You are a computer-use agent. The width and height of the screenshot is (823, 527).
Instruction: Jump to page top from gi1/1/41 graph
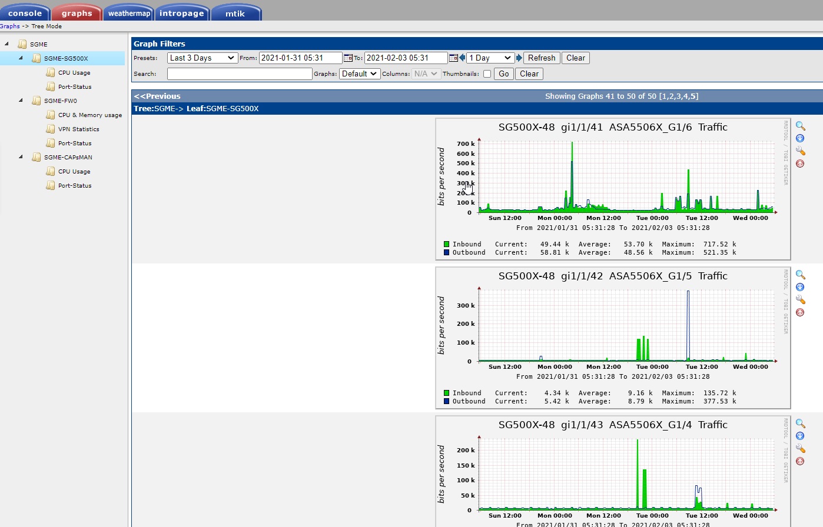tap(800, 164)
